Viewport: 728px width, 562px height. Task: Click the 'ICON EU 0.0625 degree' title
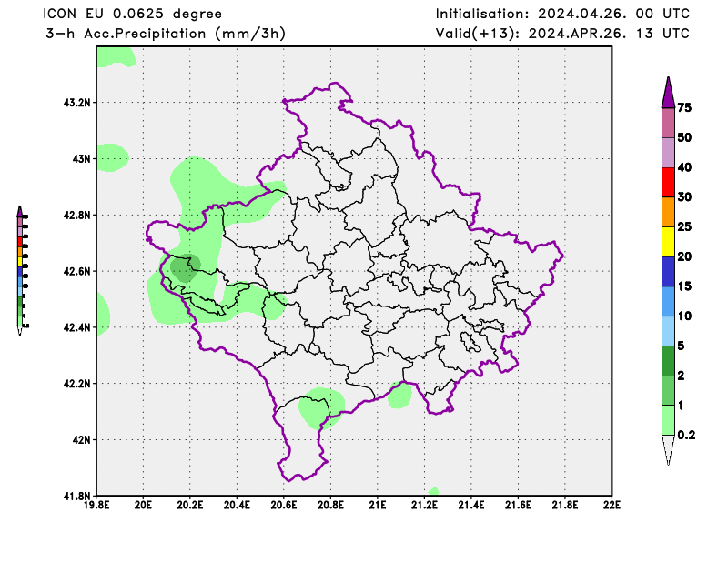tap(133, 14)
